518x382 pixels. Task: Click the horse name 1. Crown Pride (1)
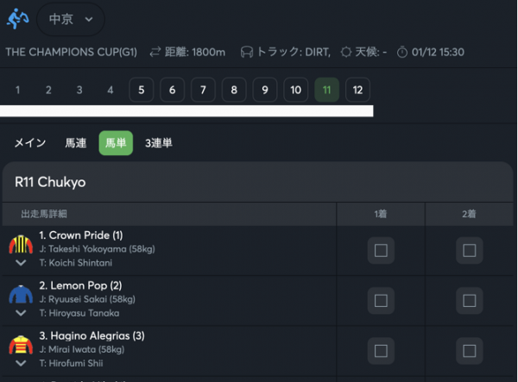pos(81,235)
